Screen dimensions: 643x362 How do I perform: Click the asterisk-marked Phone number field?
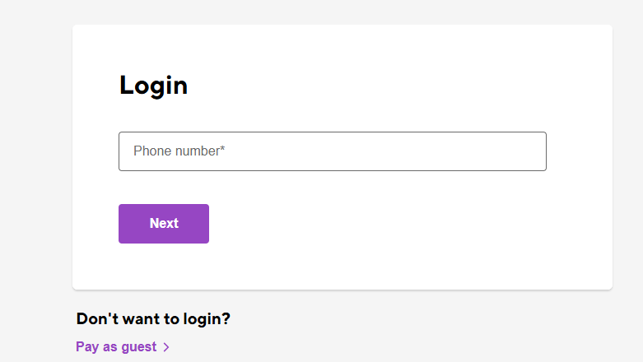[332, 151]
